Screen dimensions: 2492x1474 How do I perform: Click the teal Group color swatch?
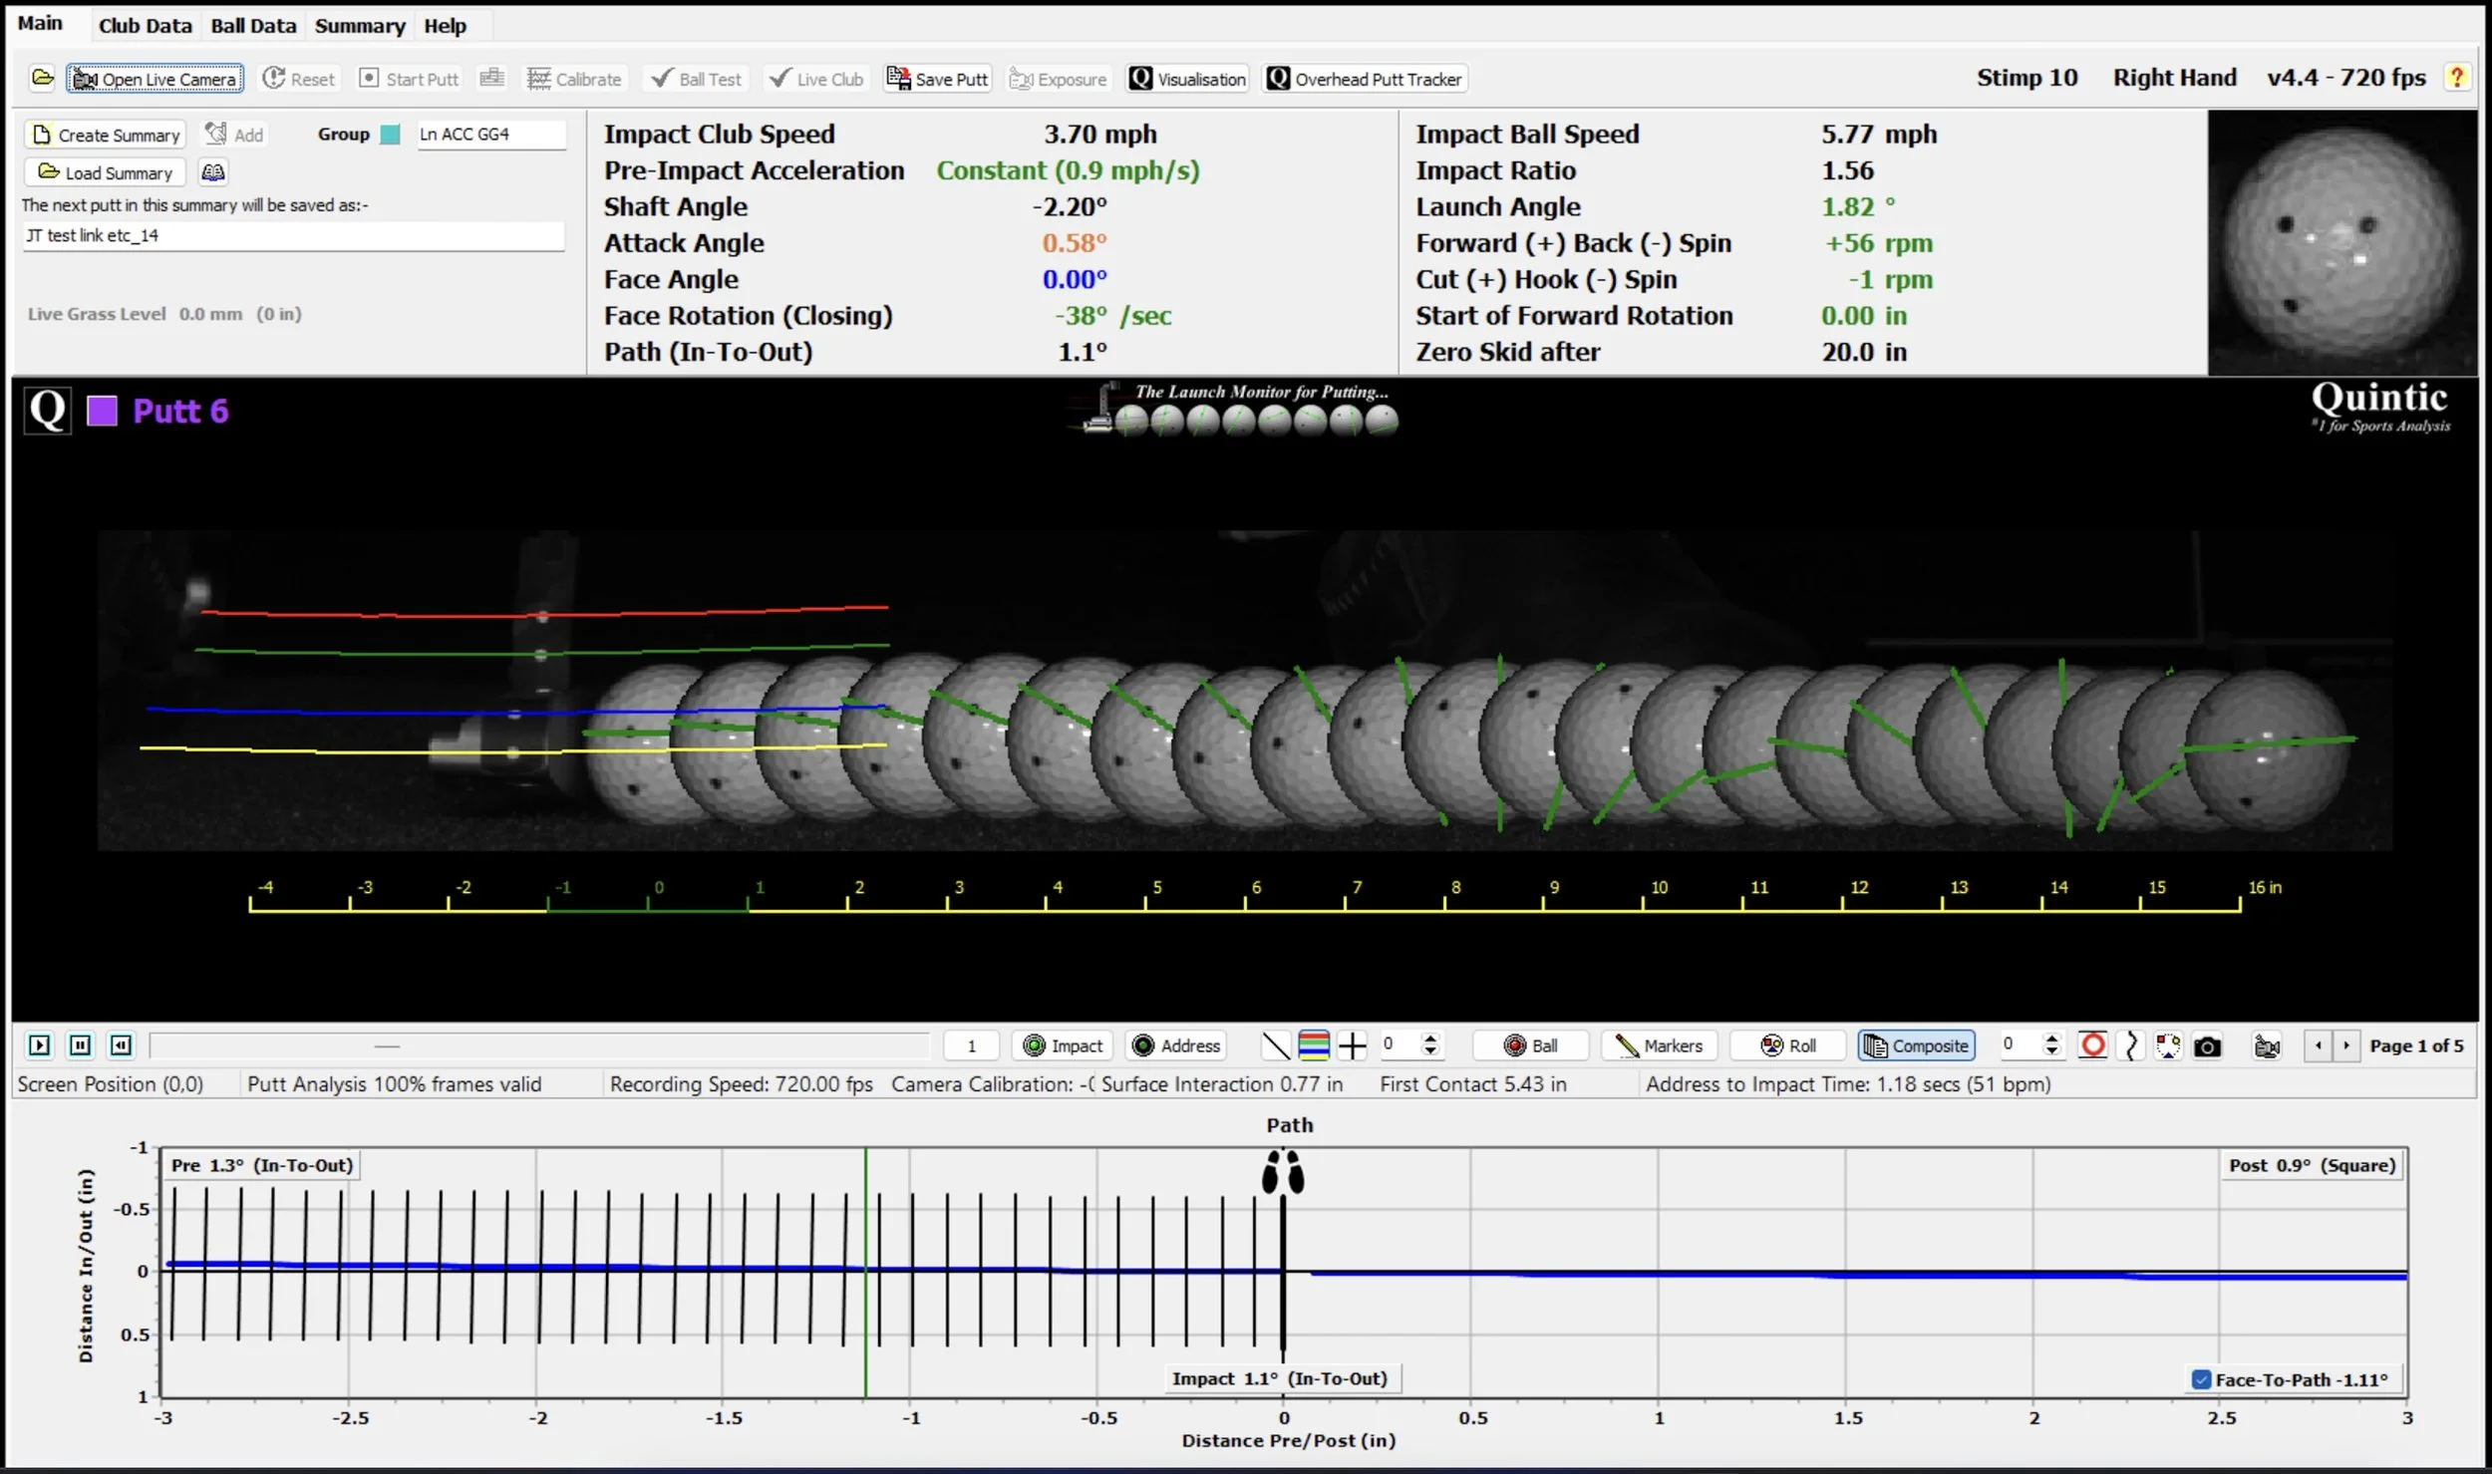(391, 135)
